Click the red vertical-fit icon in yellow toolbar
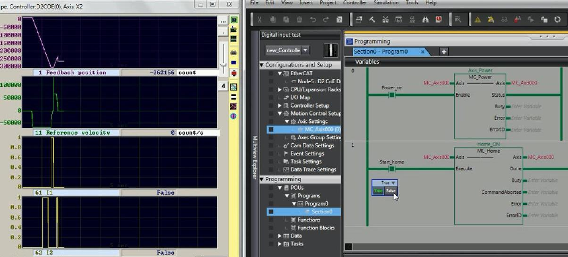Viewport: 568px width, 257px height. [x=234, y=73]
